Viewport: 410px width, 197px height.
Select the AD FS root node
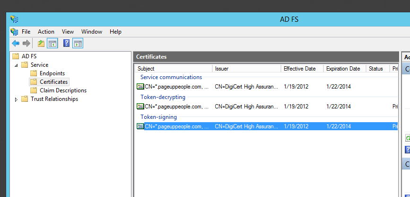pyautogui.click(x=29, y=56)
